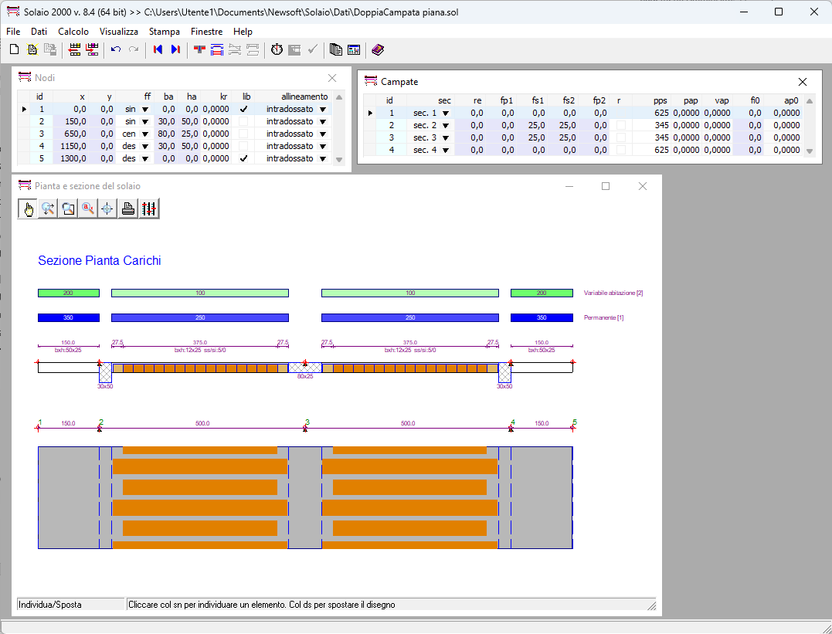Open ff dropdown for node 1
The image size is (832, 634).
[x=145, y=110]
